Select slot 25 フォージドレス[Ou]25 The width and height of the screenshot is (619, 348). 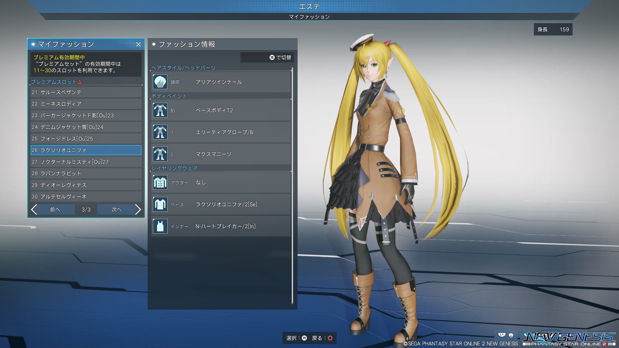click(x=86, y=139)
